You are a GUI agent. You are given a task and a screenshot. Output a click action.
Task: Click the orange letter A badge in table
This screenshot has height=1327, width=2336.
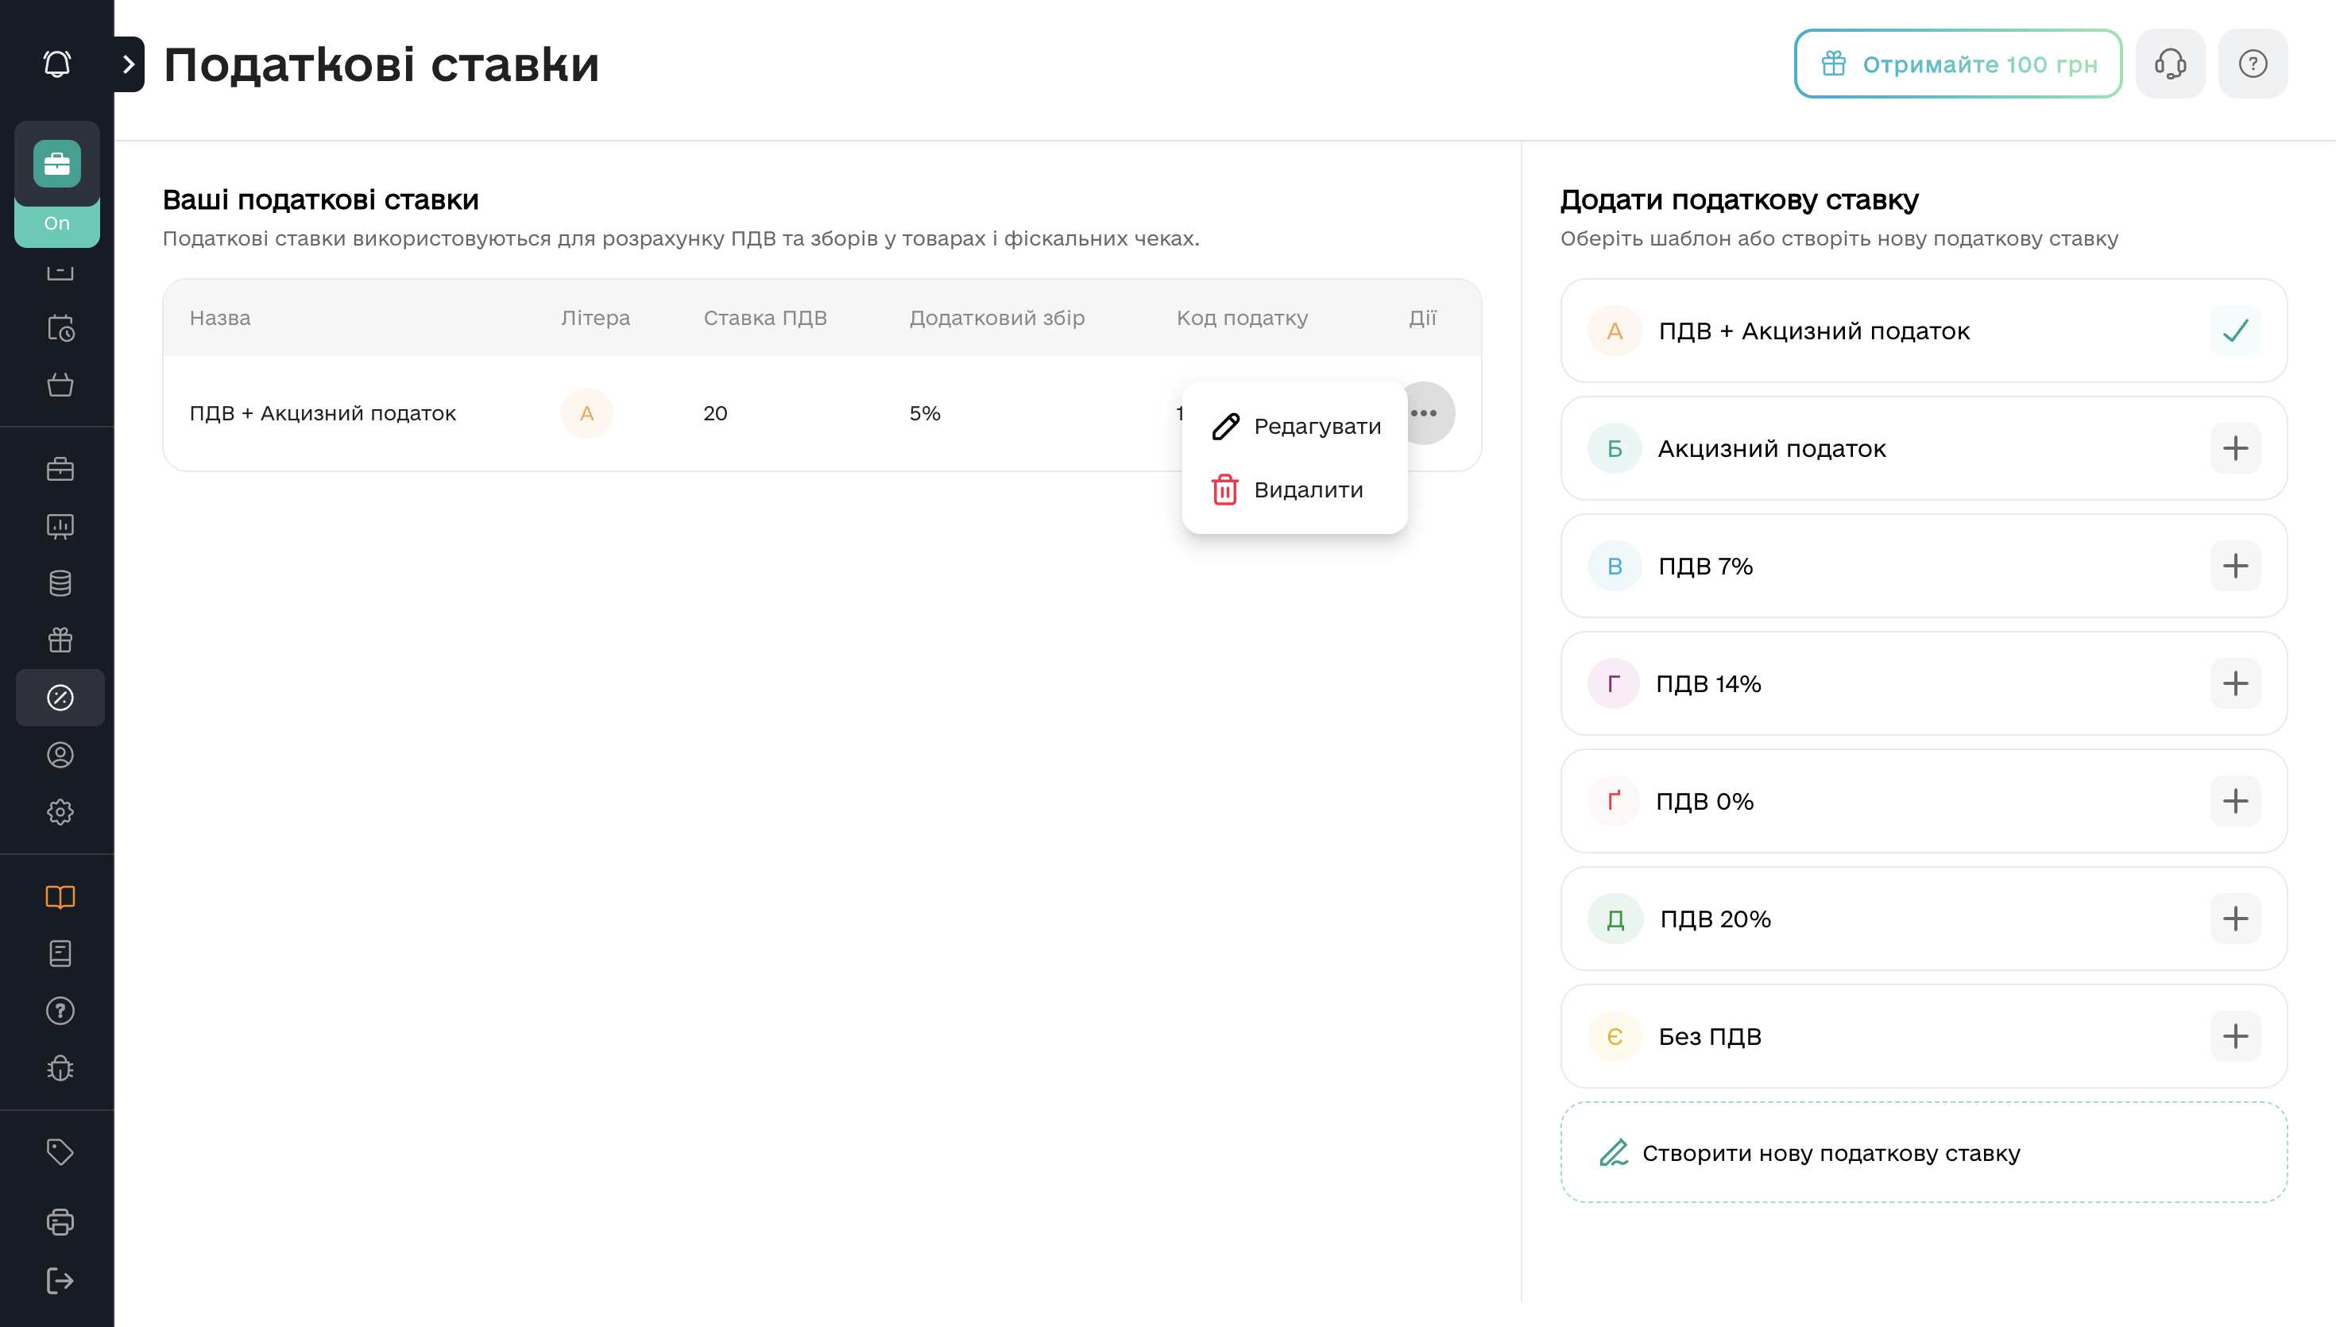coord(586,414)
